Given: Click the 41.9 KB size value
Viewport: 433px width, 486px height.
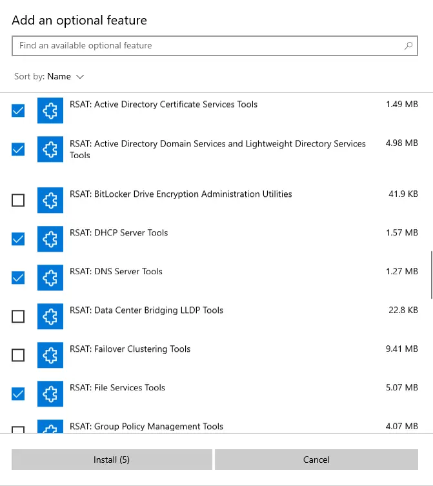Looking at the screenshot, I should pyautogui.click(x=403, y=194).
